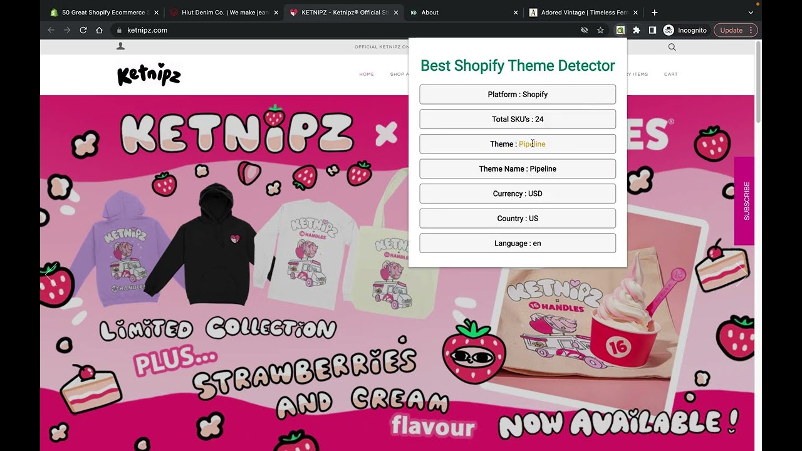The width and height of the screenshot is (802, 451).
Task: Open a new browser tab
Action: point(654,13)
